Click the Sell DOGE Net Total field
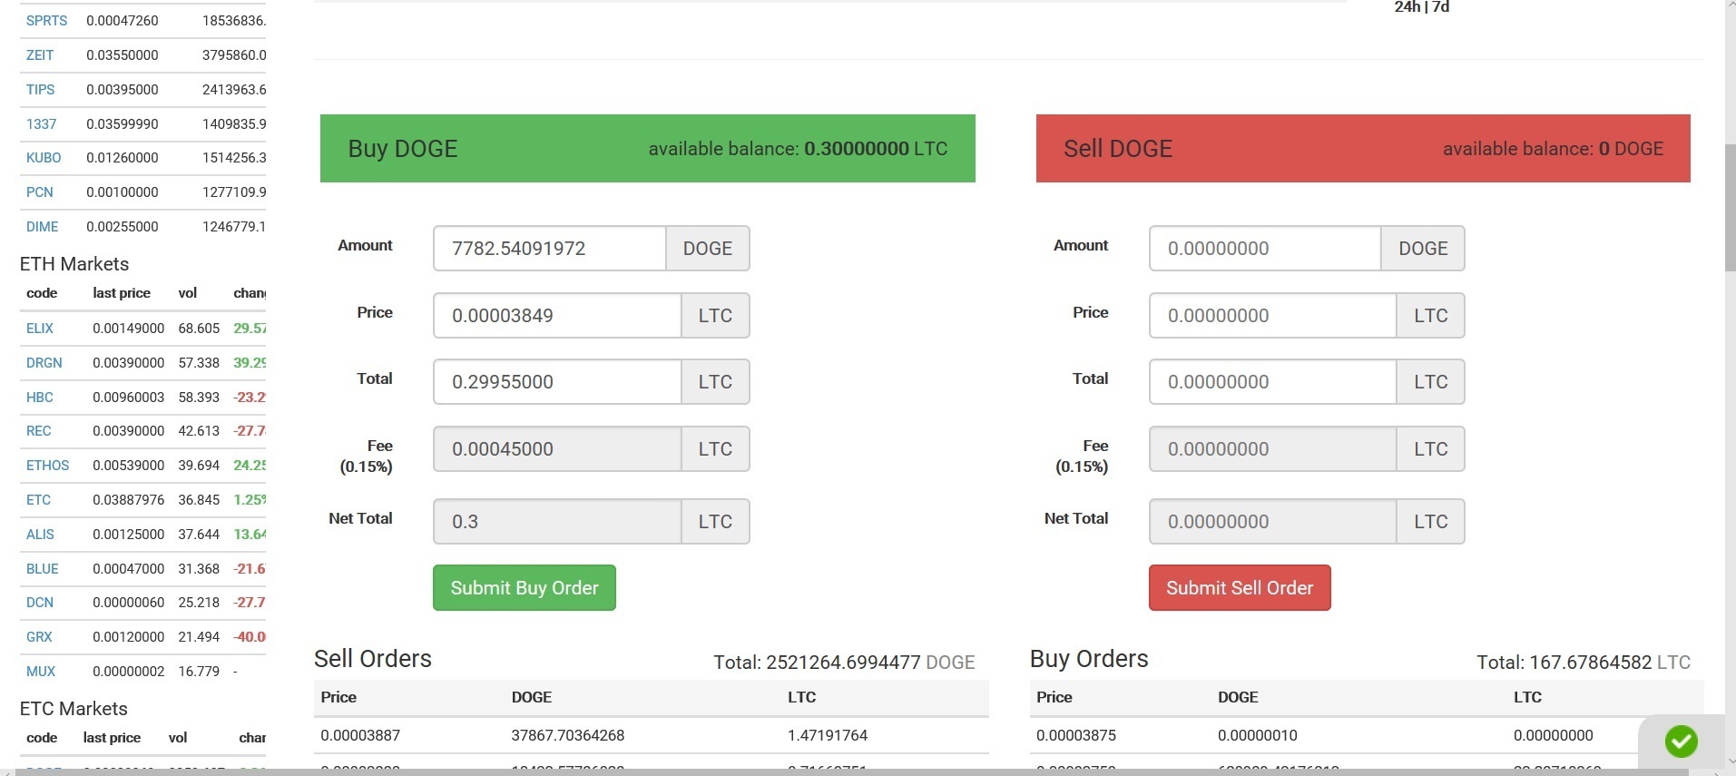The height and width of the screenshot is (776, 1736). click(1272, 521)
